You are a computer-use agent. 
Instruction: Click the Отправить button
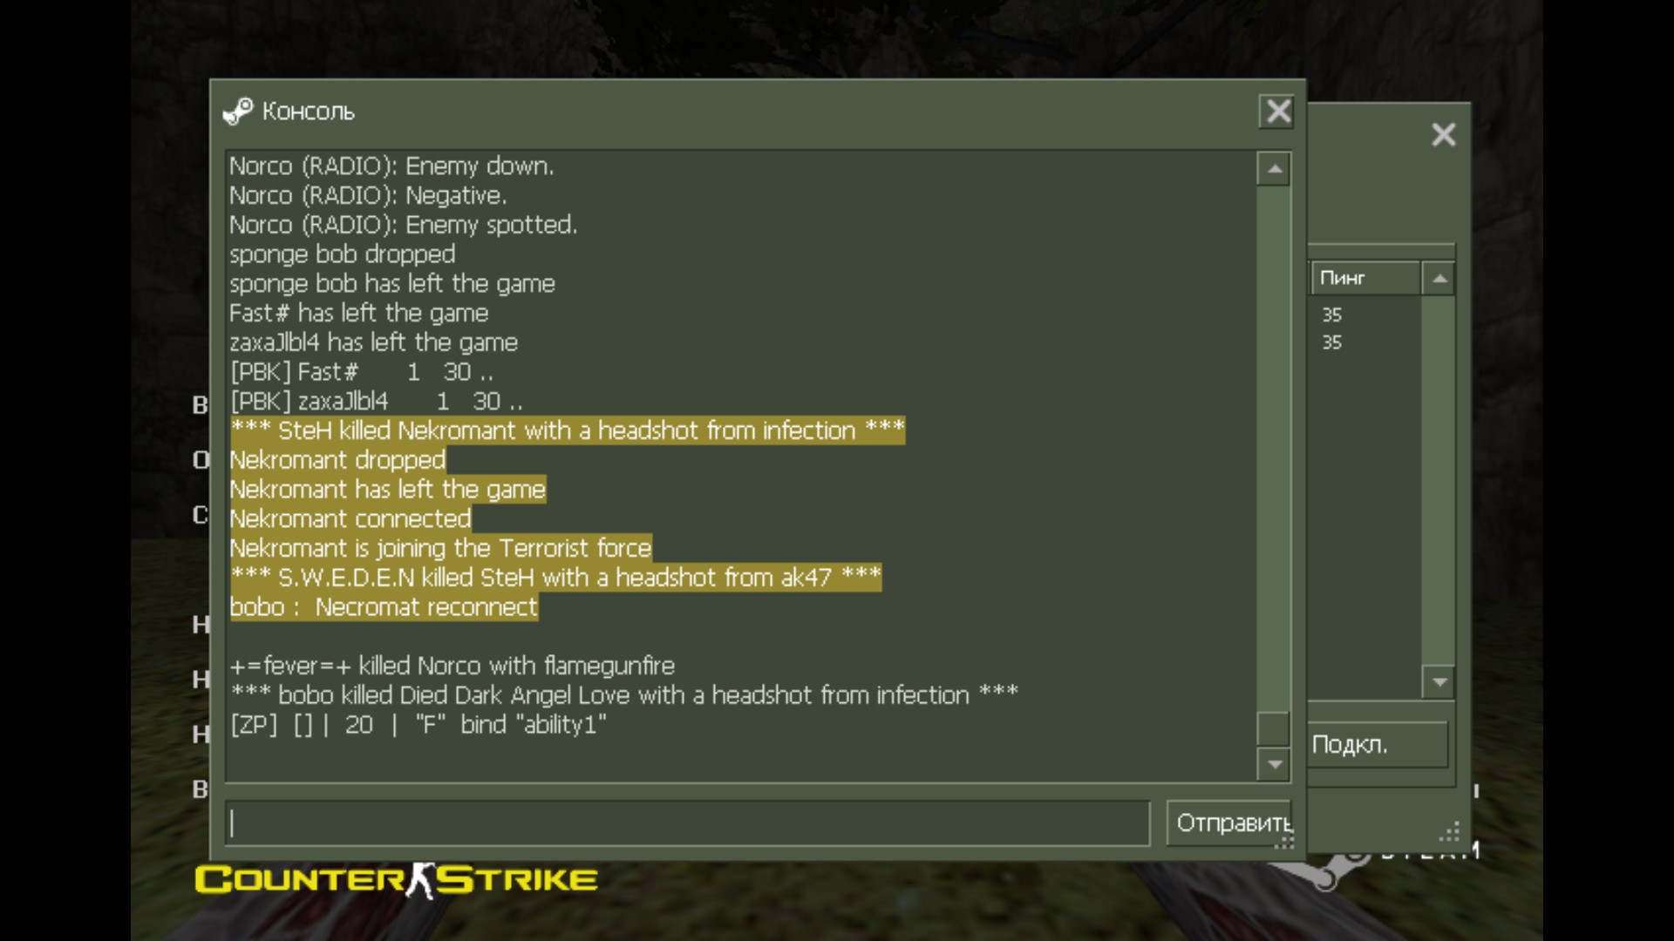[1230, 823]
